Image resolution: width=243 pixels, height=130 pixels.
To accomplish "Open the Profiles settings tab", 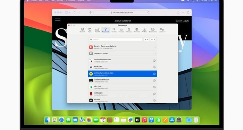I will click(x=144, y=30).
